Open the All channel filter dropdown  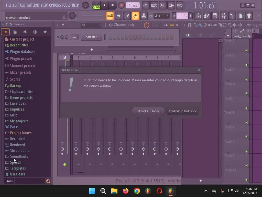91,25
